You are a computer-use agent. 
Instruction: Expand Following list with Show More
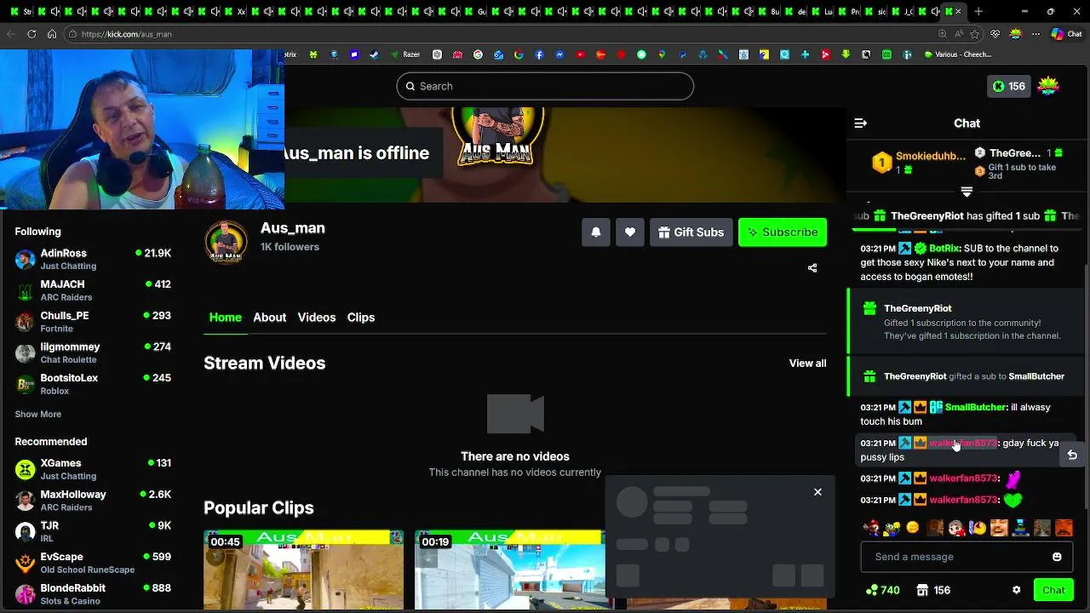38,414
